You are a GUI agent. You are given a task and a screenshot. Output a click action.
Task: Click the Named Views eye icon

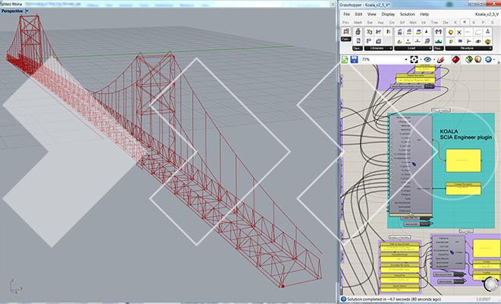427,59
